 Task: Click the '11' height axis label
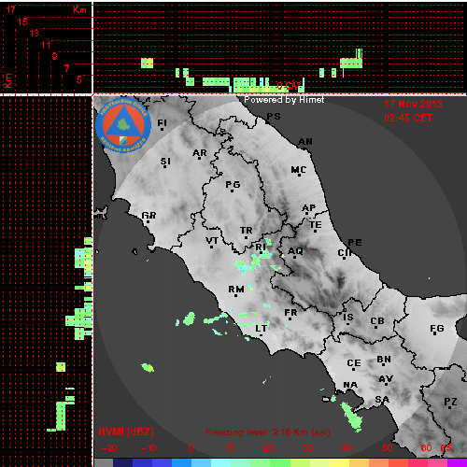click(x=46, y=45)
